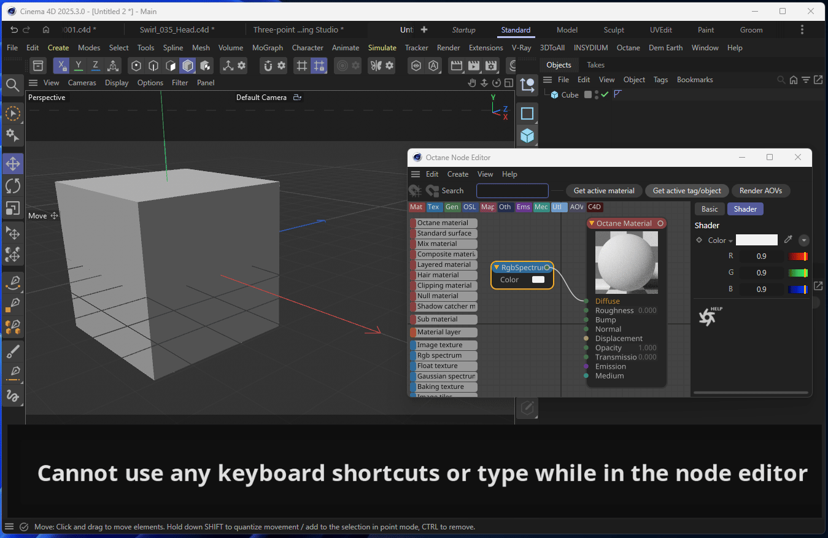Select the Move tool in left toolbar

tap(13, 163)
